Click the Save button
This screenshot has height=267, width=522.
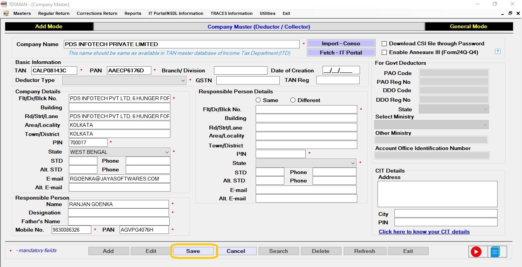193,251
